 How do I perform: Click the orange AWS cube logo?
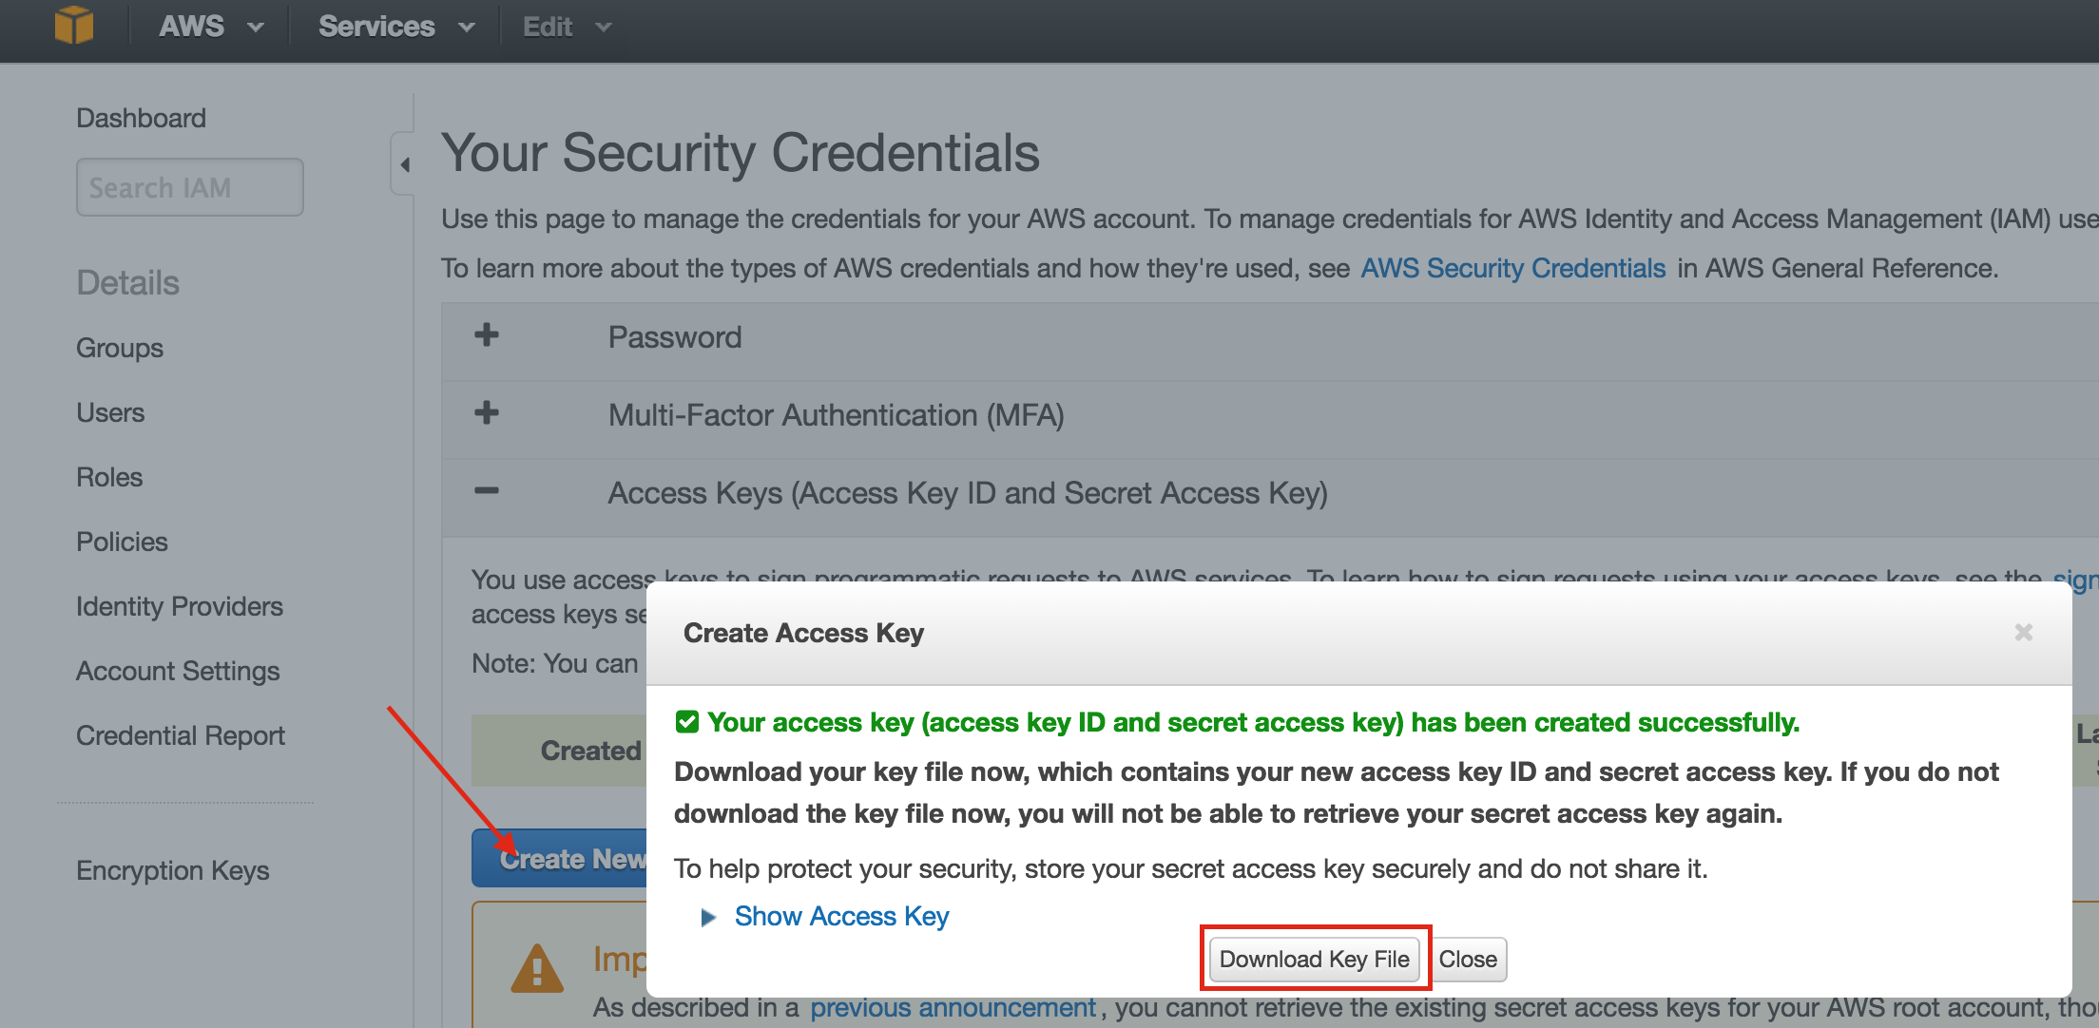click(x=73, y=26)
